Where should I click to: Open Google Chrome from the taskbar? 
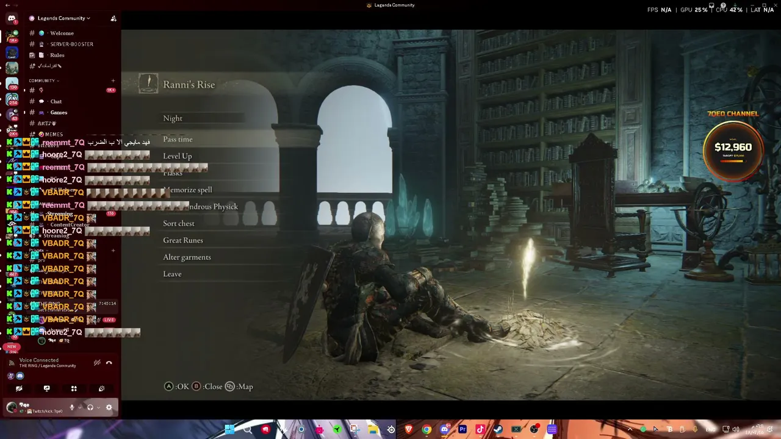(426, 429)
